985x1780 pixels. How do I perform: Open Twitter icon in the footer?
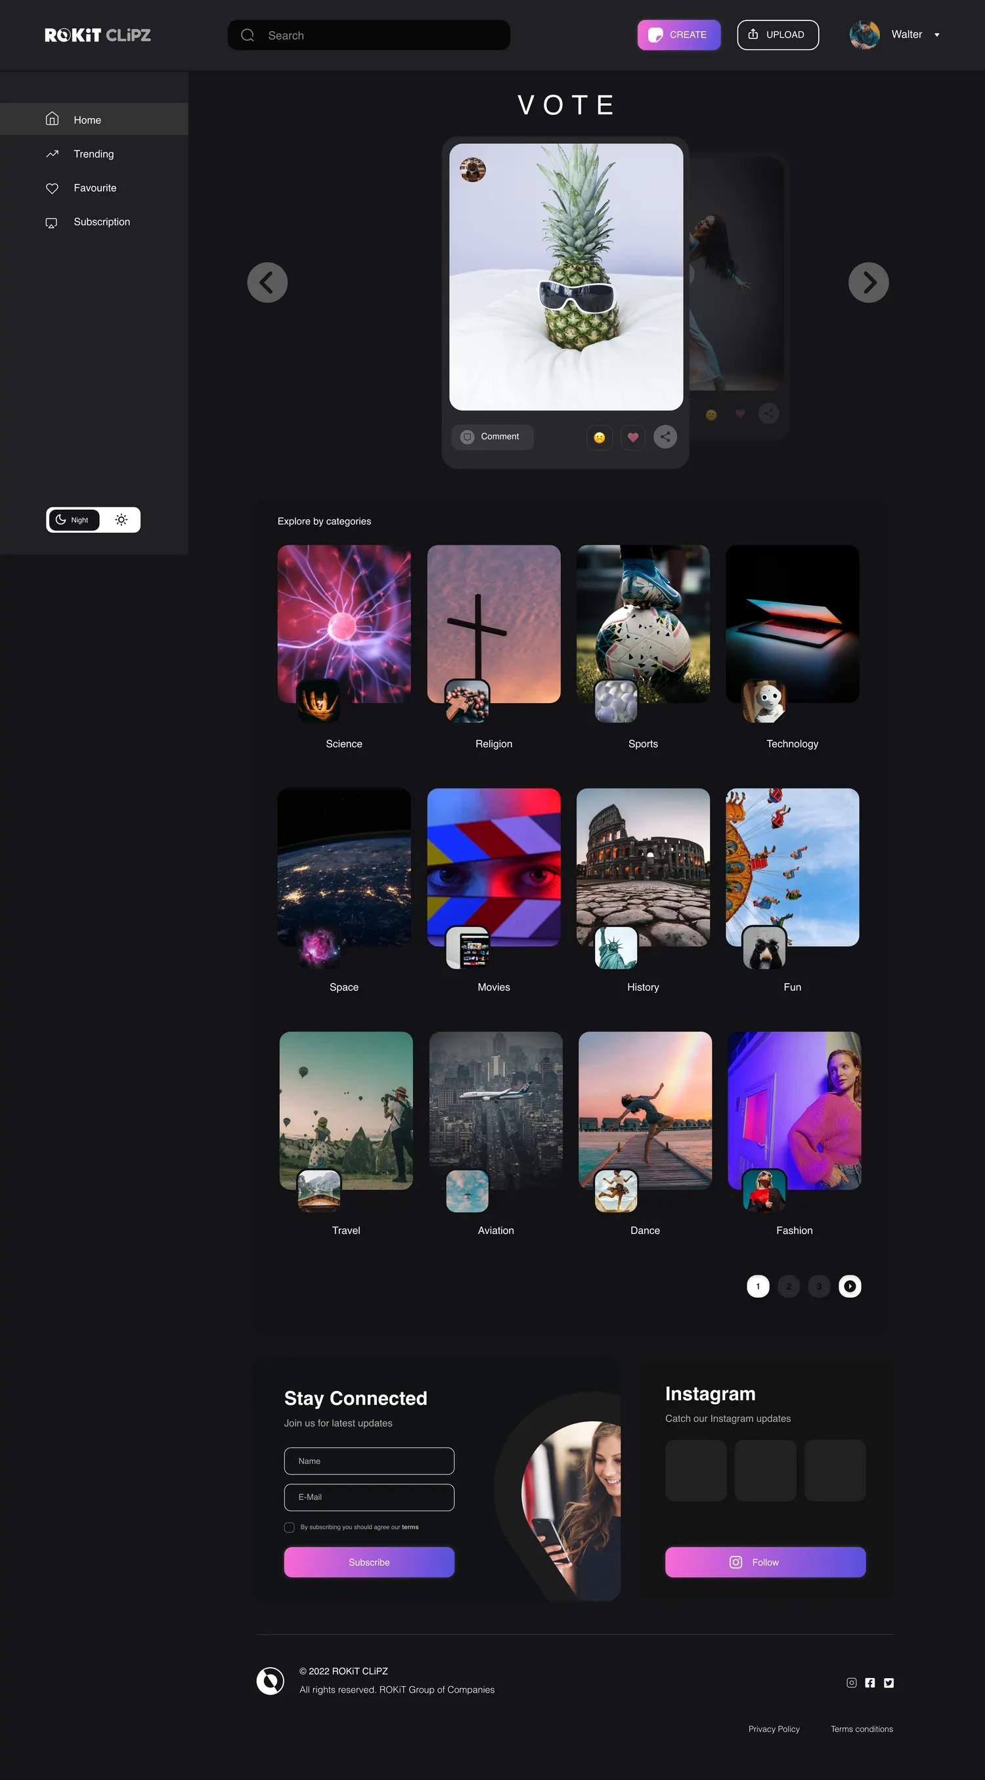coord(889,1683)
